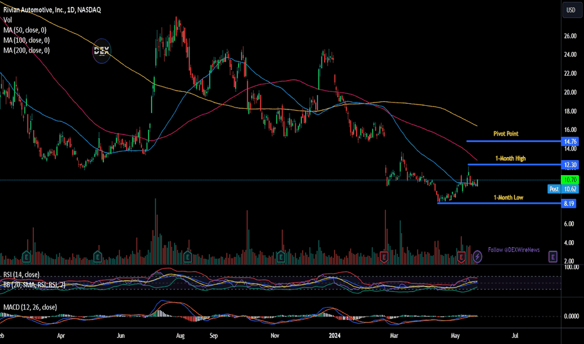
Task: Click the 20.00 price axis label
Action: click(x=570, y=92)
